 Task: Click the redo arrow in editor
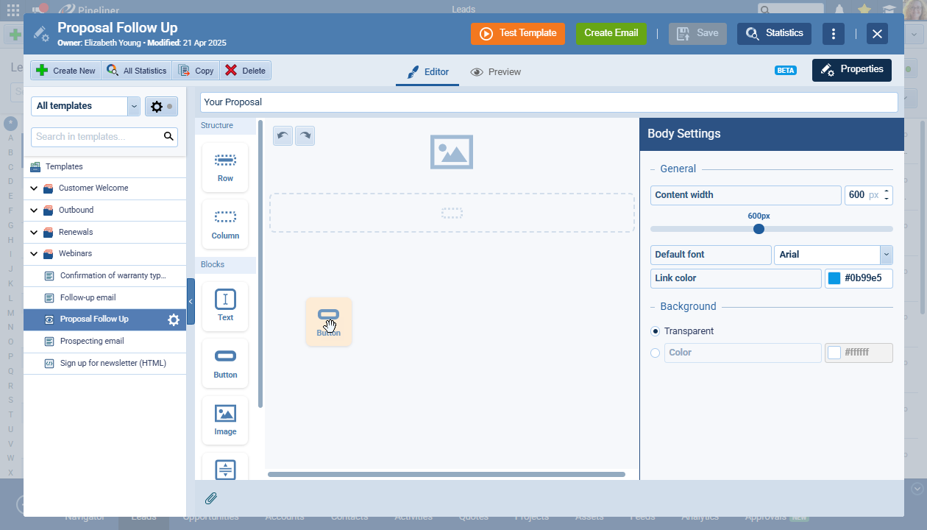[305, 136]
